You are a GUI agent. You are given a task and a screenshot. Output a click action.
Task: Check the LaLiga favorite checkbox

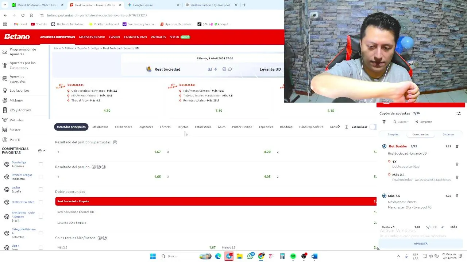(x=41, y=189)
